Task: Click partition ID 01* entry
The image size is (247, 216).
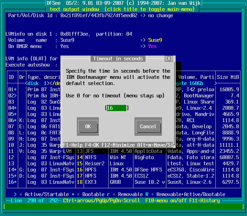Action: [12, 89]
